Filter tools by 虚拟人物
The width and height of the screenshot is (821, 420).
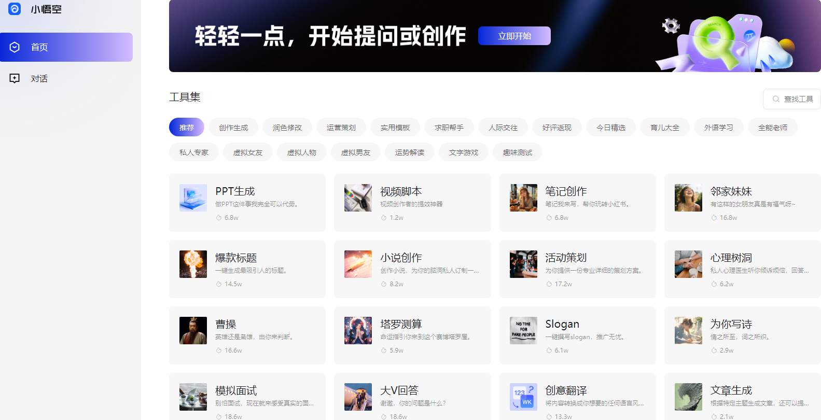[302, 152]
